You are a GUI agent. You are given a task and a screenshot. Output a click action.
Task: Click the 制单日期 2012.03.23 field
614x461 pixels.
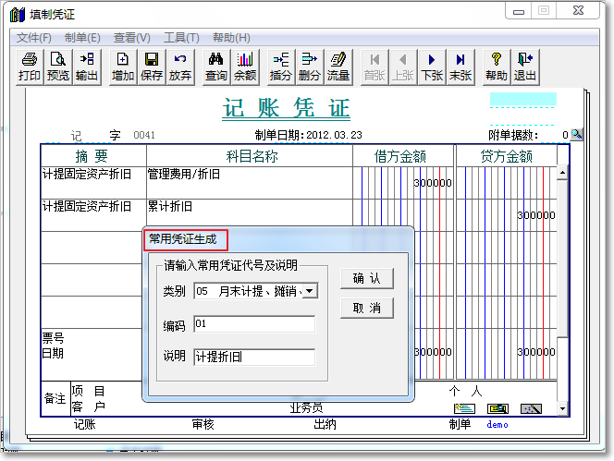[x=334, y=135]
